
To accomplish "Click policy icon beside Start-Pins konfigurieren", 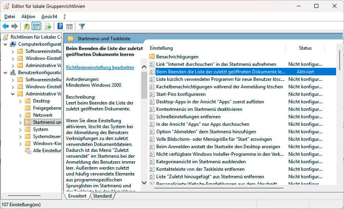I will [x=152, y=94].
